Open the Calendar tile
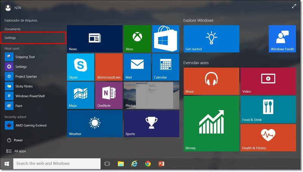Viewport: 303px width, 172px height. [166, 67]
